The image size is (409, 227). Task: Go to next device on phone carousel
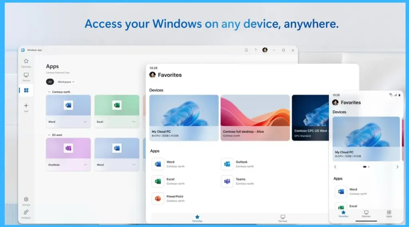point(397,167)
